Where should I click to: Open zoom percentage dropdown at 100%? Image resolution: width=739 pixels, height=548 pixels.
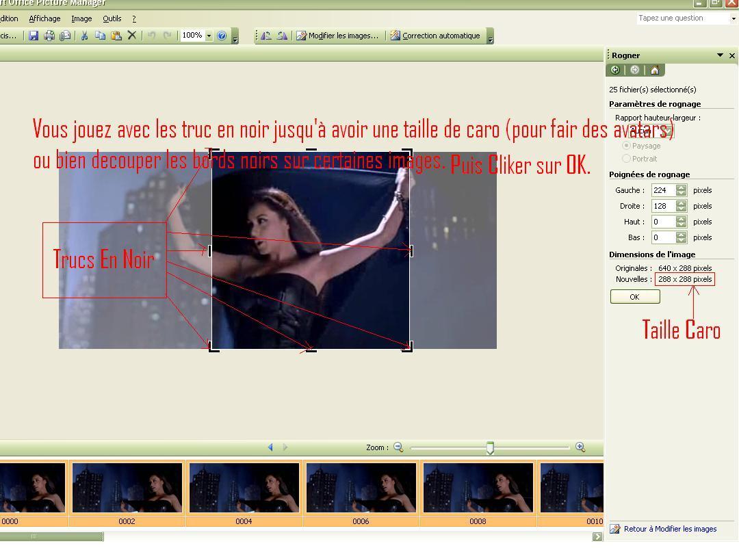pyautogui.click(x=209, y=36)
